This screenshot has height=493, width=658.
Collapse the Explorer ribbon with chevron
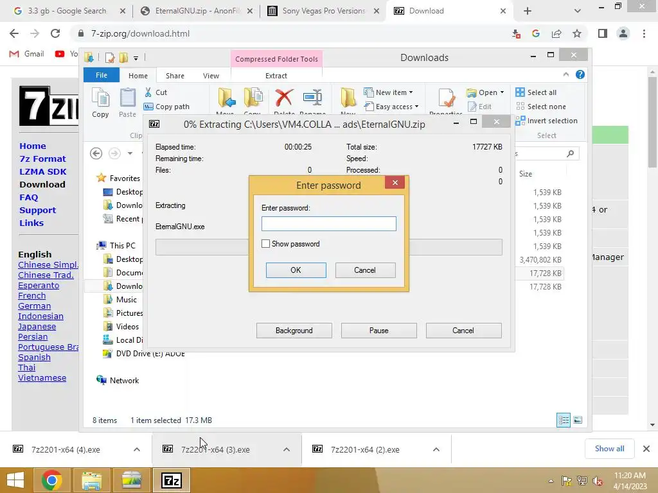566,74
